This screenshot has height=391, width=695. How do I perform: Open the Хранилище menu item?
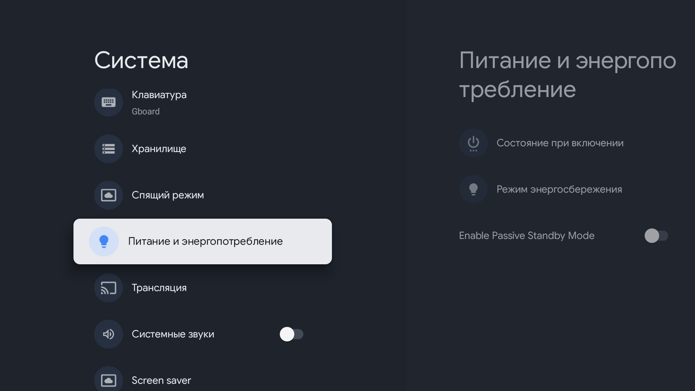pos(159,149)
